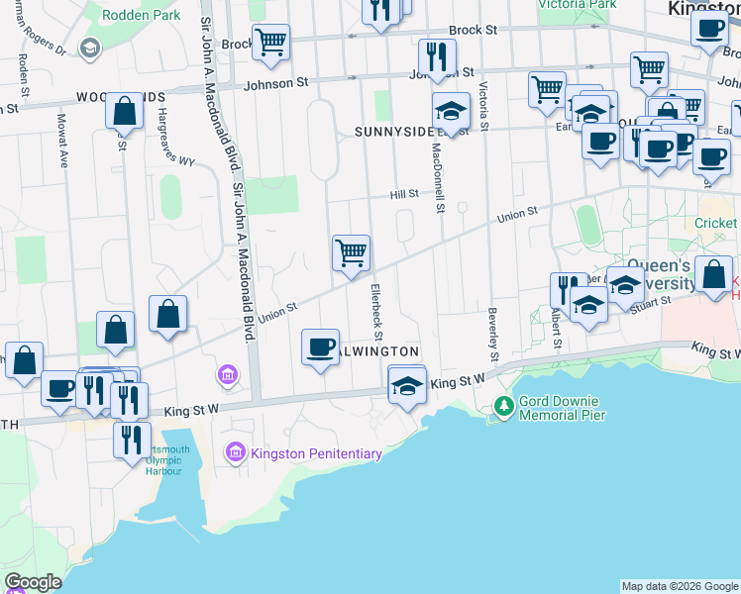Click the Google logo
The height and width of the screenshot is (594, 741).
click(x=33, y=583)
